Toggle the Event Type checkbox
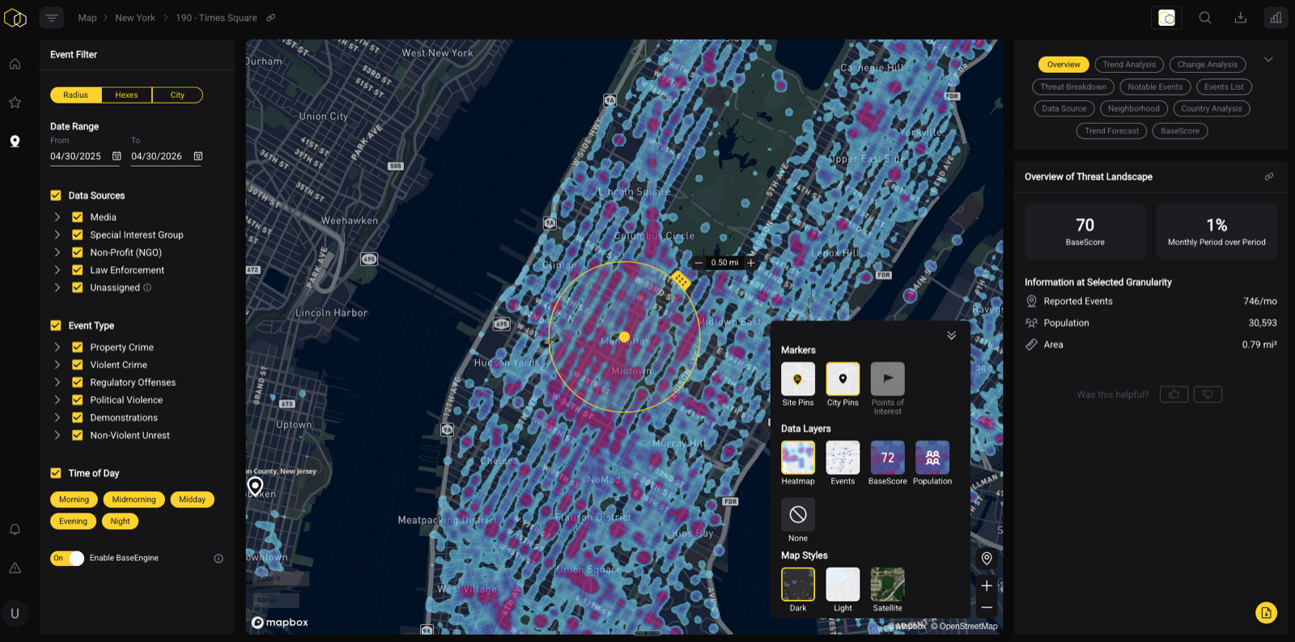This screenshot has height=642, width=1295. click(56, 326)
